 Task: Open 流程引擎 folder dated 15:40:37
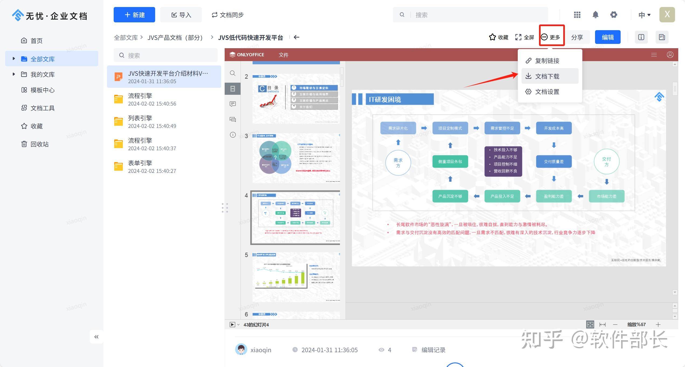pyautogui.click(x=164, y=144)
